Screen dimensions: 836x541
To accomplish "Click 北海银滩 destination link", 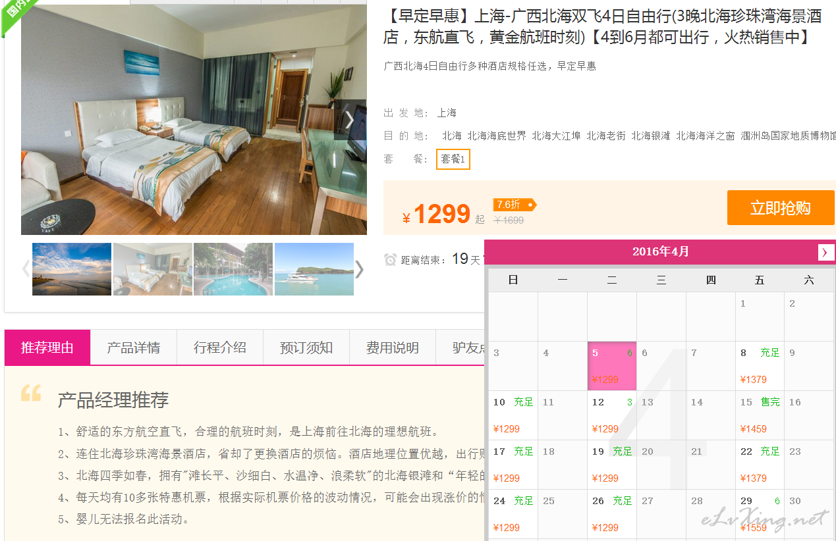I will click(651, 136).
